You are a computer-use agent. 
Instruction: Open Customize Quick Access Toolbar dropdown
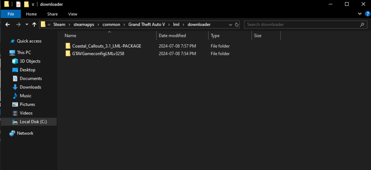pos(33,4)
